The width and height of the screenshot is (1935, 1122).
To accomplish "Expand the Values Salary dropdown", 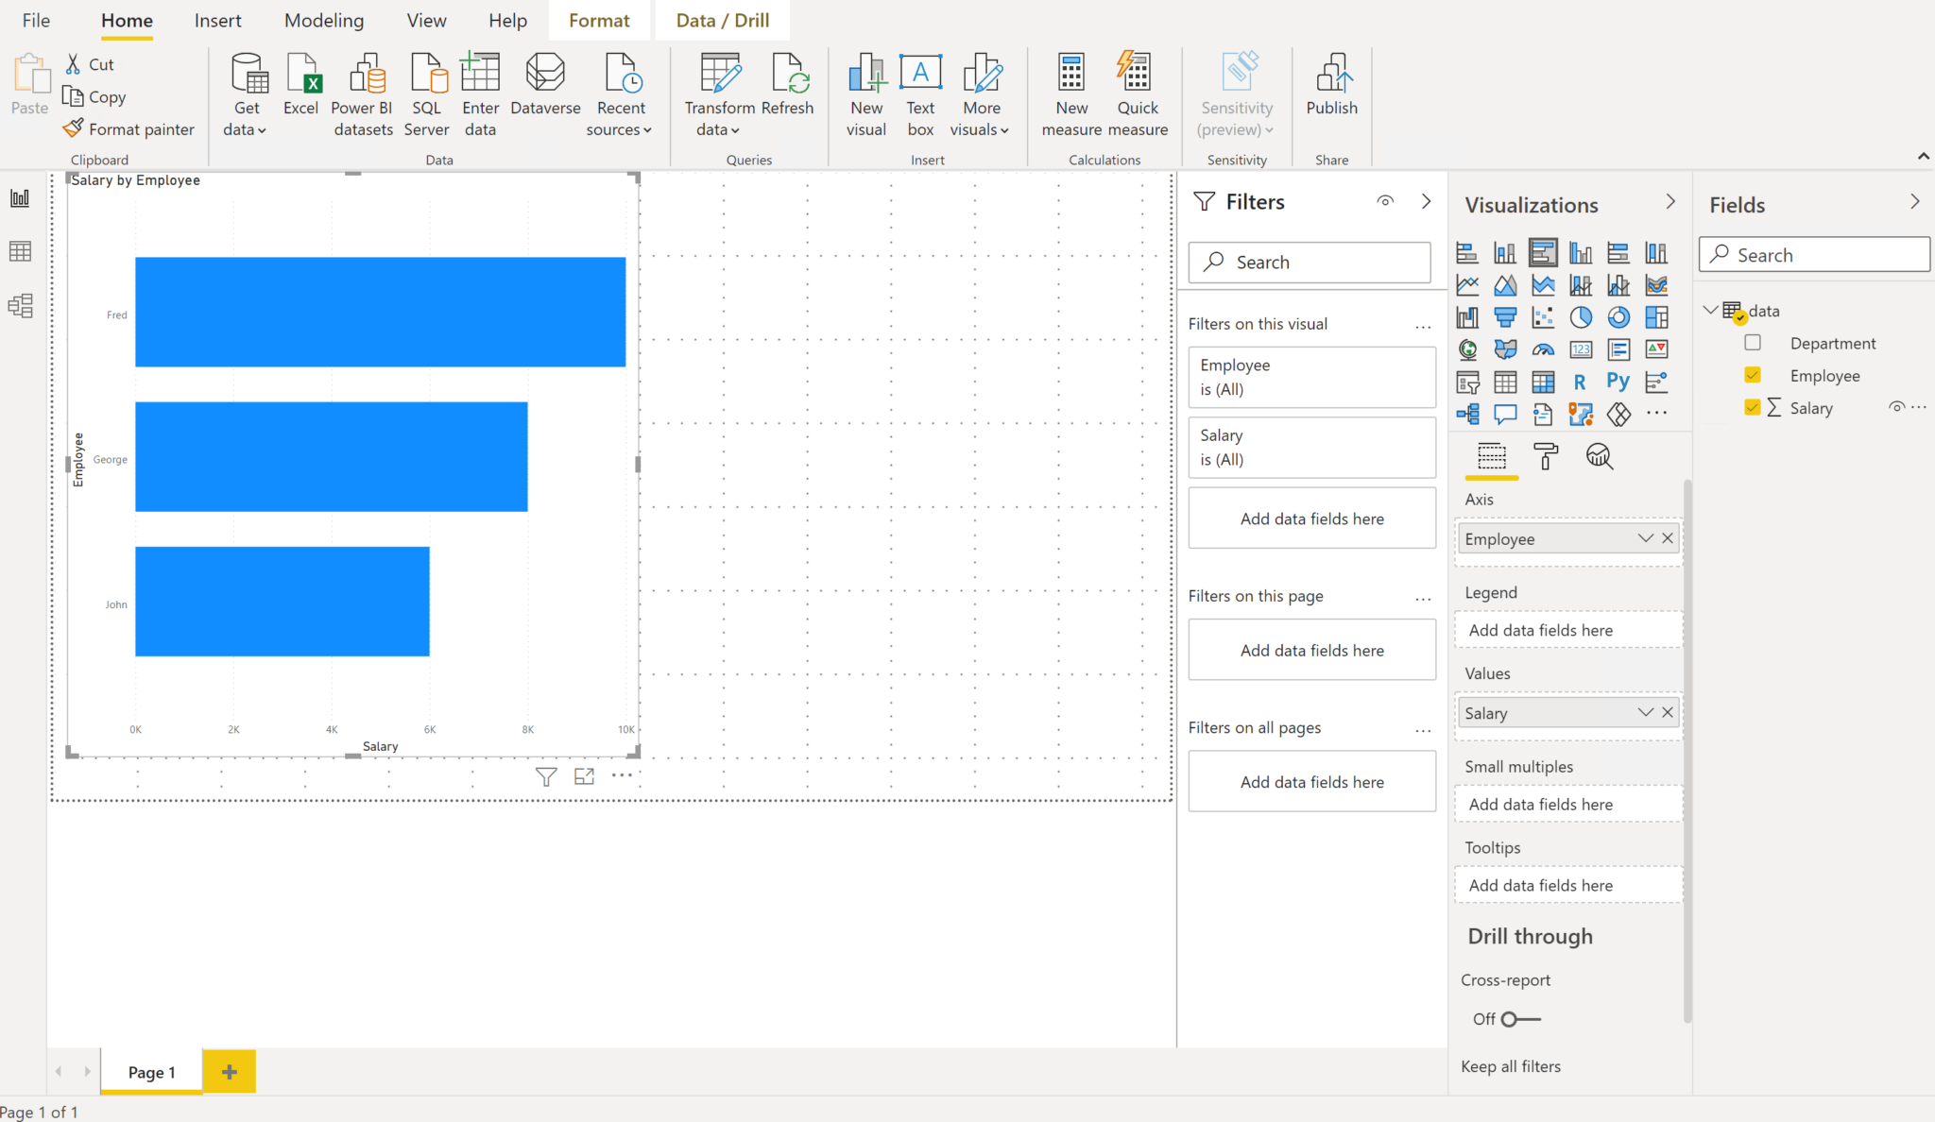I will click(1642, 712).
